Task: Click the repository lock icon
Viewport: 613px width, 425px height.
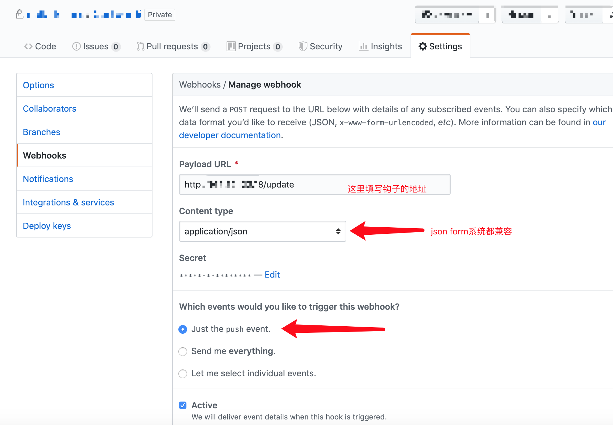Action: (20, 14)
